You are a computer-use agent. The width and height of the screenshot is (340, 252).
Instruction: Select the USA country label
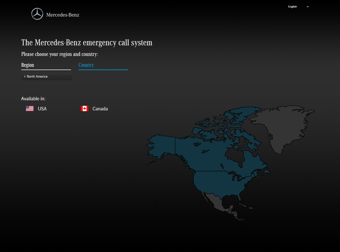click(42, 109)
